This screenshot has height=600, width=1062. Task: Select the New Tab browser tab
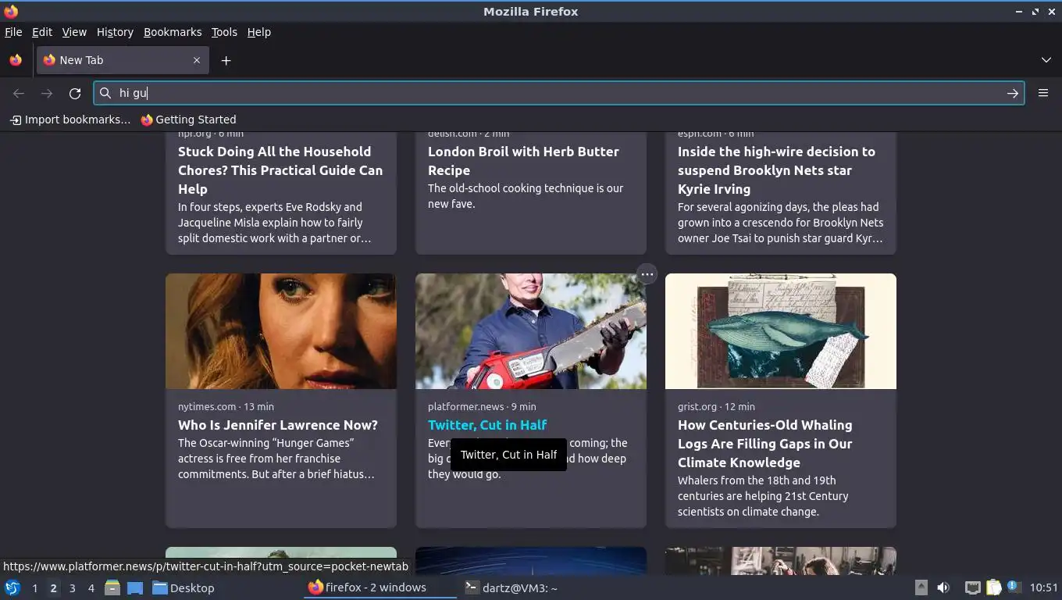(x=123, y=60)
